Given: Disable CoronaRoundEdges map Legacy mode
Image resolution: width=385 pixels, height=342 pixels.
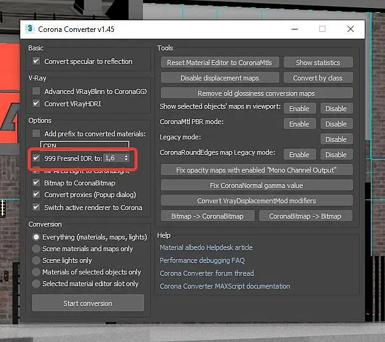Looking at the screenshot, I should pos(336,155).
